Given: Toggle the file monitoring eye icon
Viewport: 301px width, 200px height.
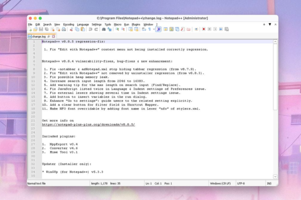Looking at the screenshot, I should [196, 29].
